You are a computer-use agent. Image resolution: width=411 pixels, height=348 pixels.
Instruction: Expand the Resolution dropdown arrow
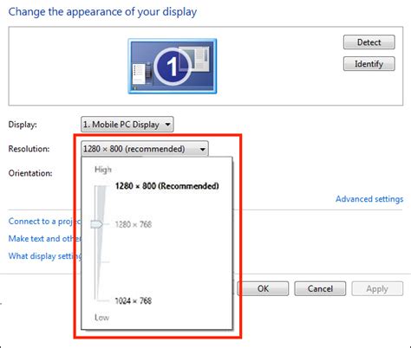[x=203, y=149]
